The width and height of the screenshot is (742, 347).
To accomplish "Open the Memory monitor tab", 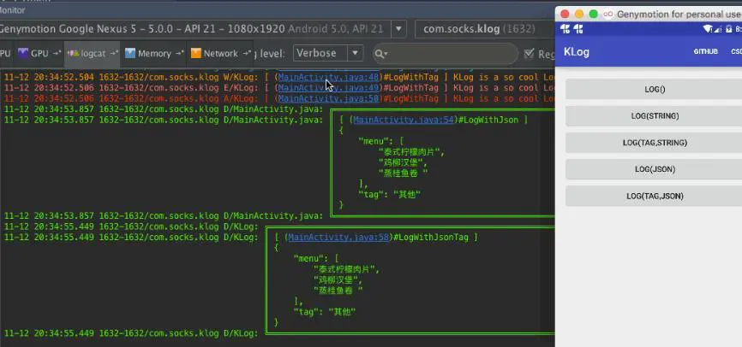I will coord(153,53).
